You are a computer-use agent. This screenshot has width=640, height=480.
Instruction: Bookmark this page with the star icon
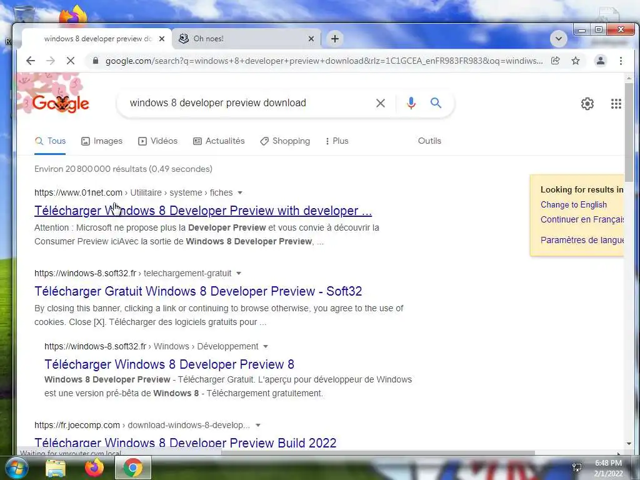click(576, 61)
